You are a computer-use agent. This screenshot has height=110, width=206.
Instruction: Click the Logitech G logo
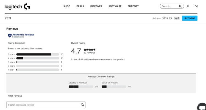coord(17,7)
